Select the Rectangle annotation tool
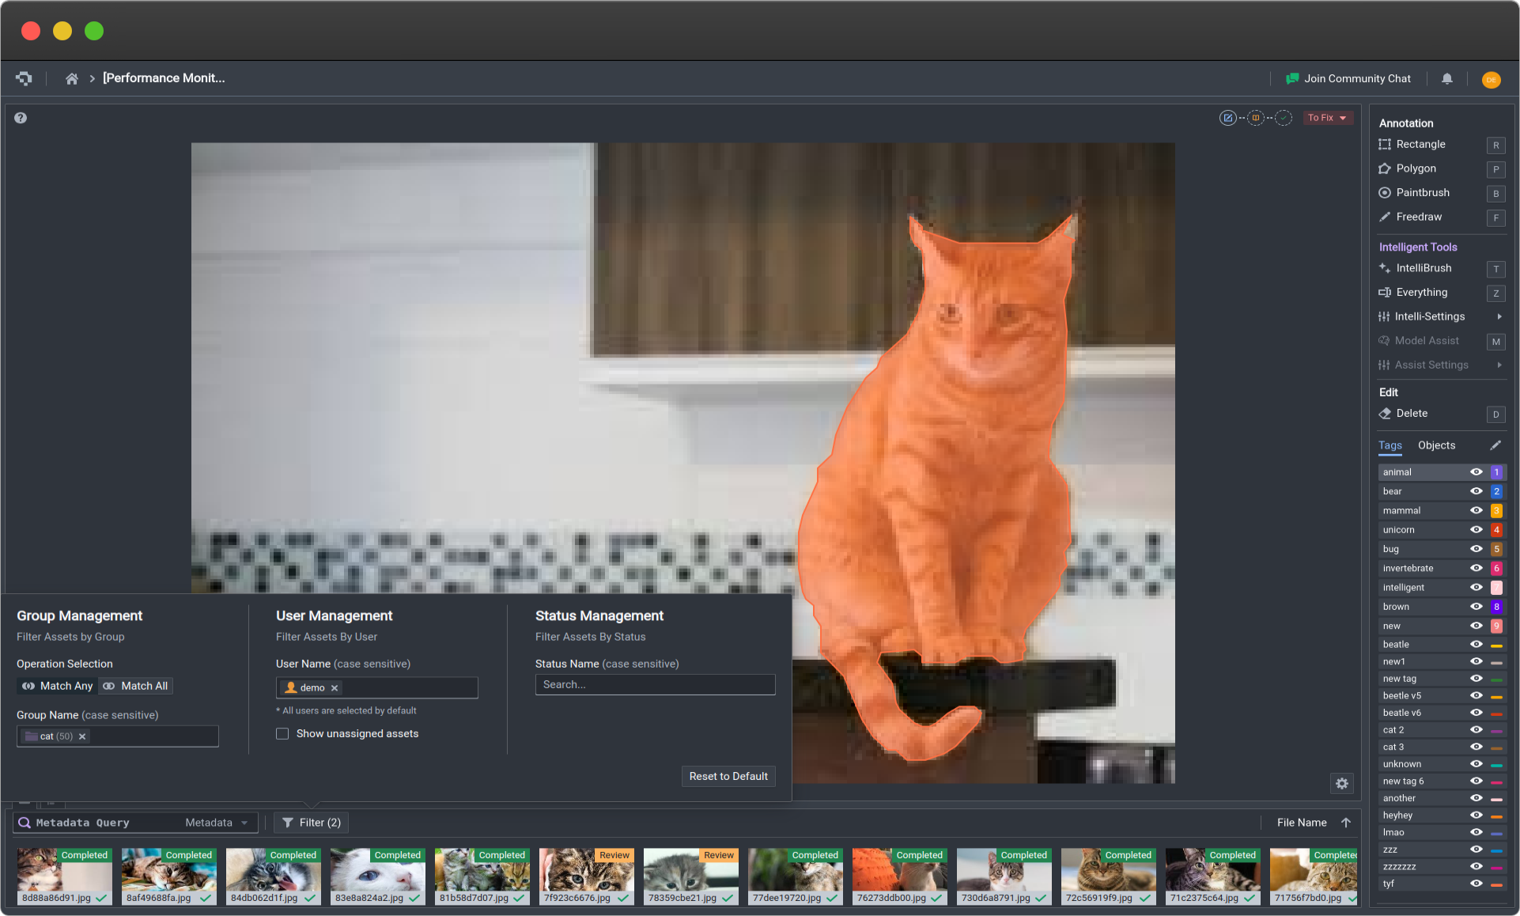The image size is (1520, 916). coord(1419,145)
